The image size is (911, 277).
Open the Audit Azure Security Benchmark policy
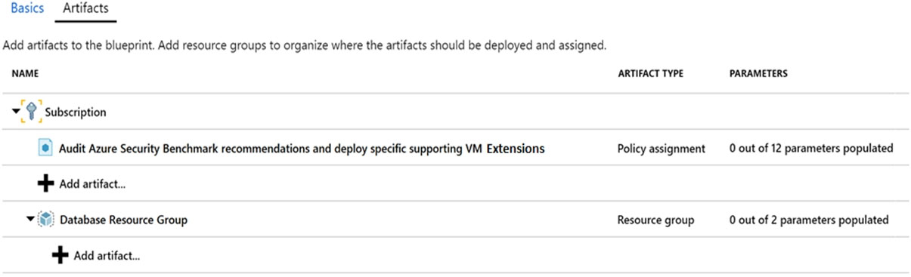point(302,149)
